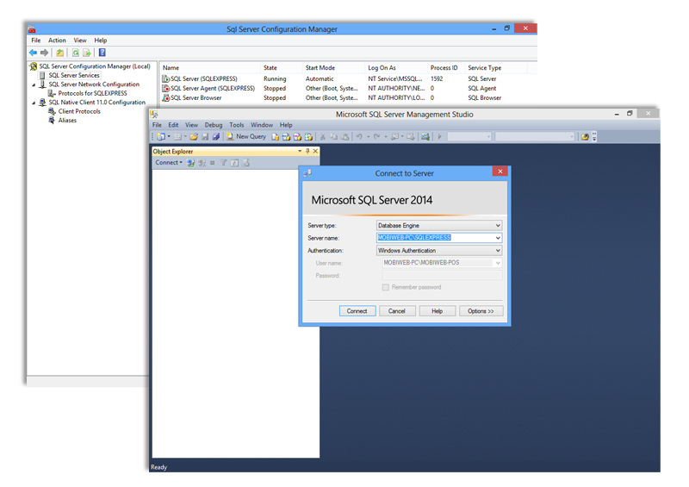This screenshot has height=487, width=689.
Task: Click Forward arrow in Configuration Manager toolbar
Action: coord(45,53)
